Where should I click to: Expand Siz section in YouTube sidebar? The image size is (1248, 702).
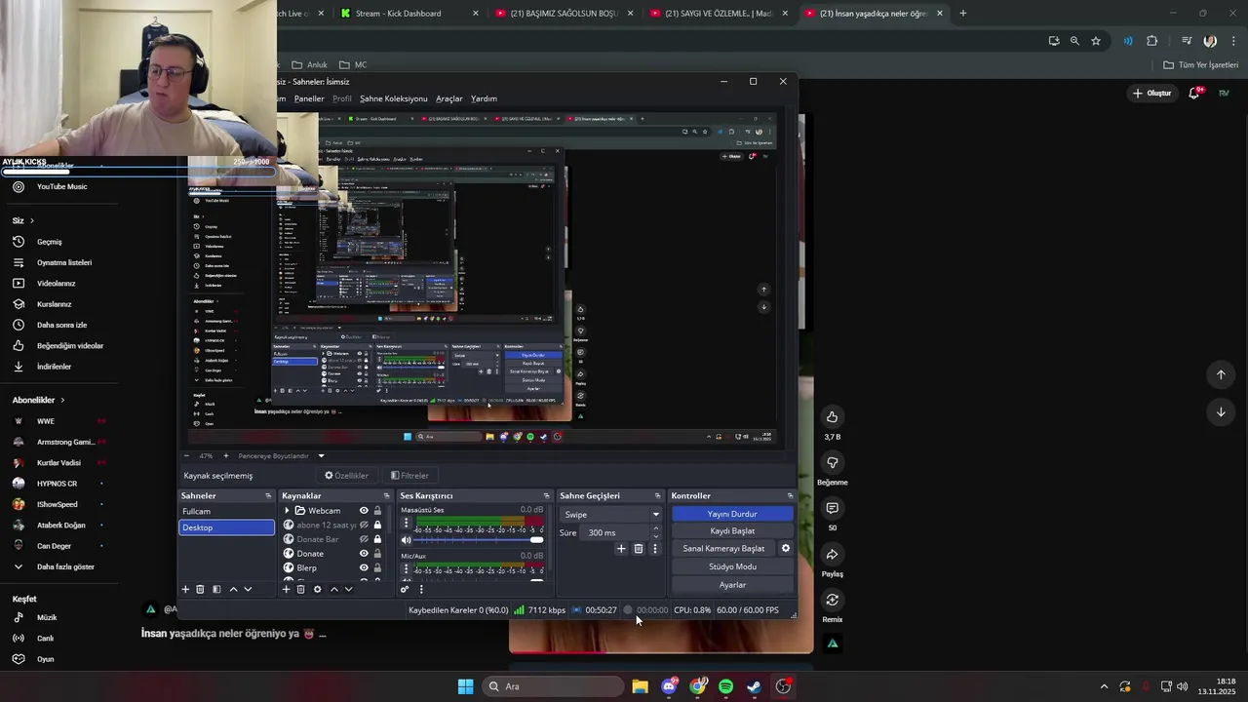pos(23,220)
